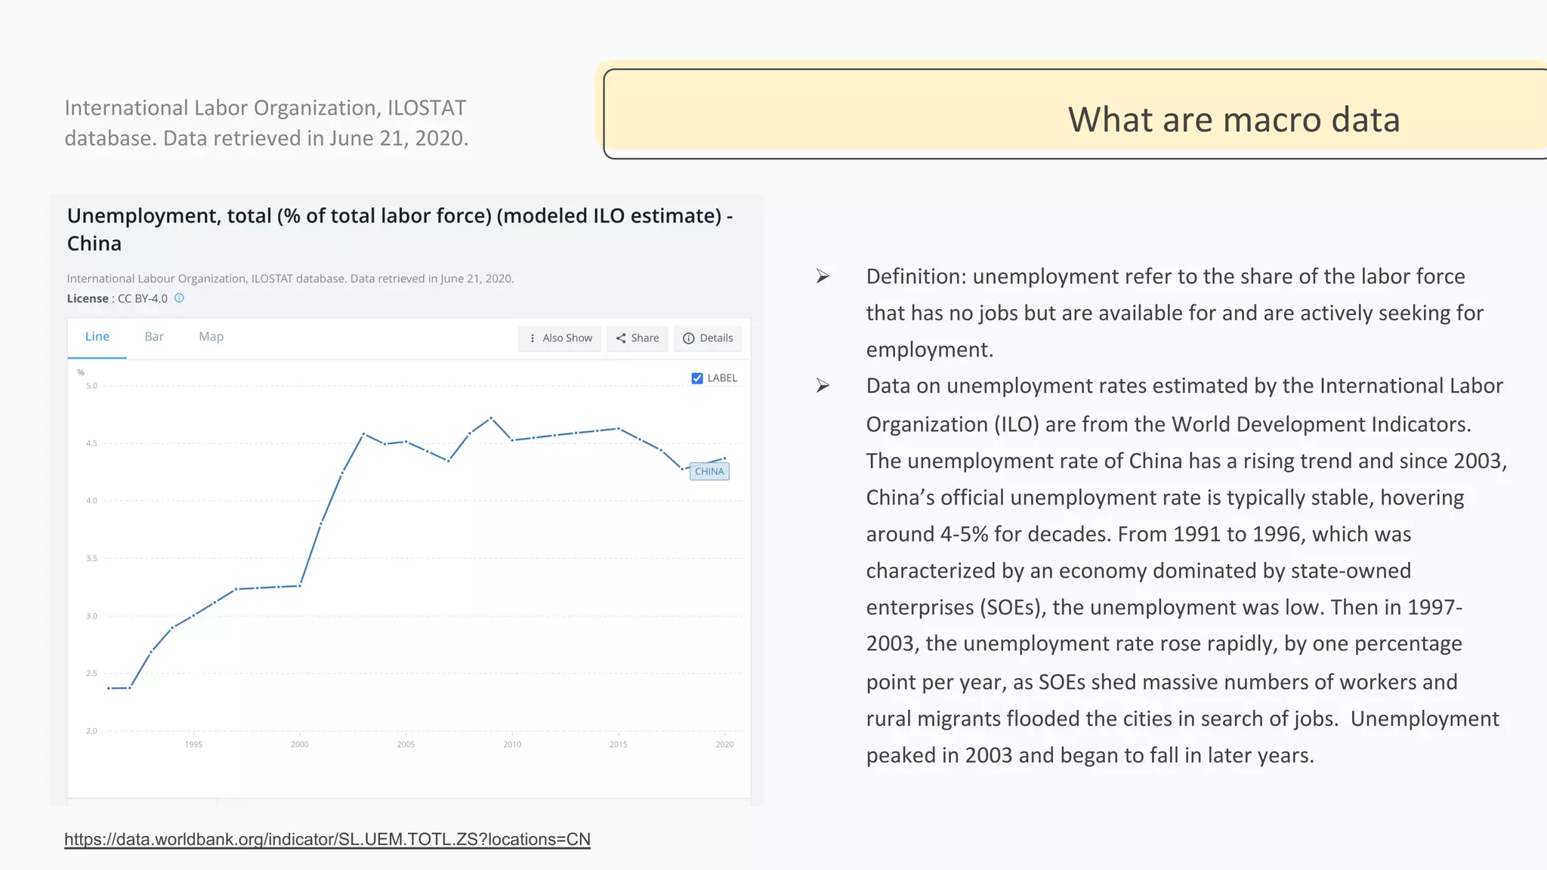The height and width of the screenshot is (870, 1547).
Task: Click the arrow bullet before 'Definition' paragraph
Action: click(x=823, y=277)
